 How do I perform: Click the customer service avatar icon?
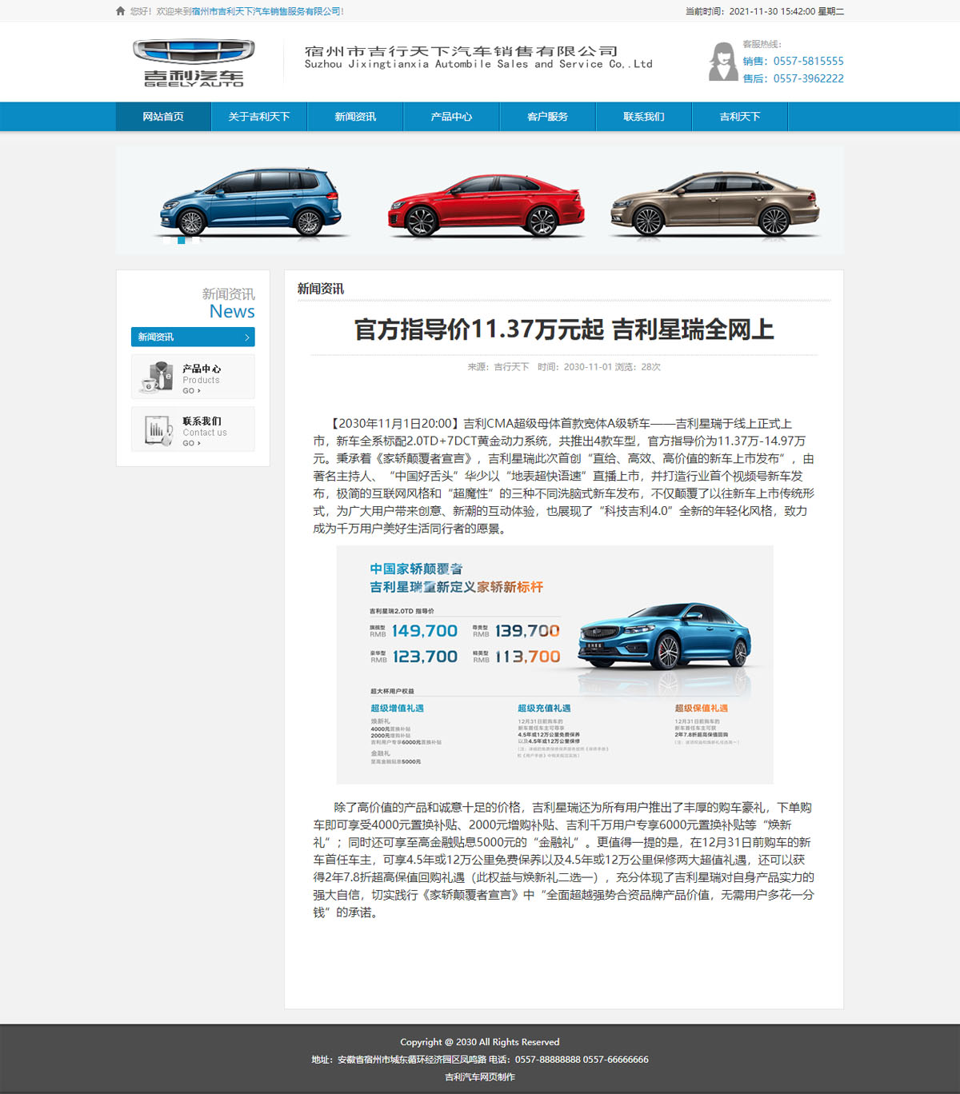click(723, 62)
